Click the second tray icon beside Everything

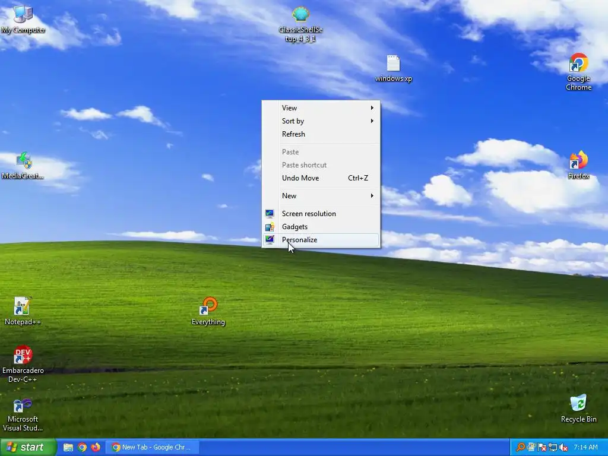(531, 448)
